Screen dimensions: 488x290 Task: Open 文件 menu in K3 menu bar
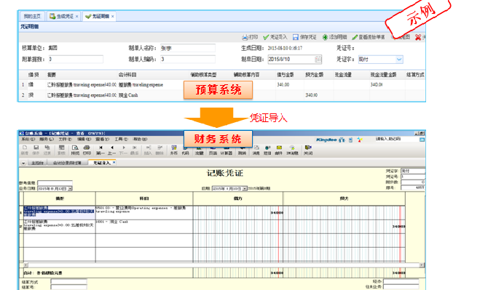[x=66, y=140]
